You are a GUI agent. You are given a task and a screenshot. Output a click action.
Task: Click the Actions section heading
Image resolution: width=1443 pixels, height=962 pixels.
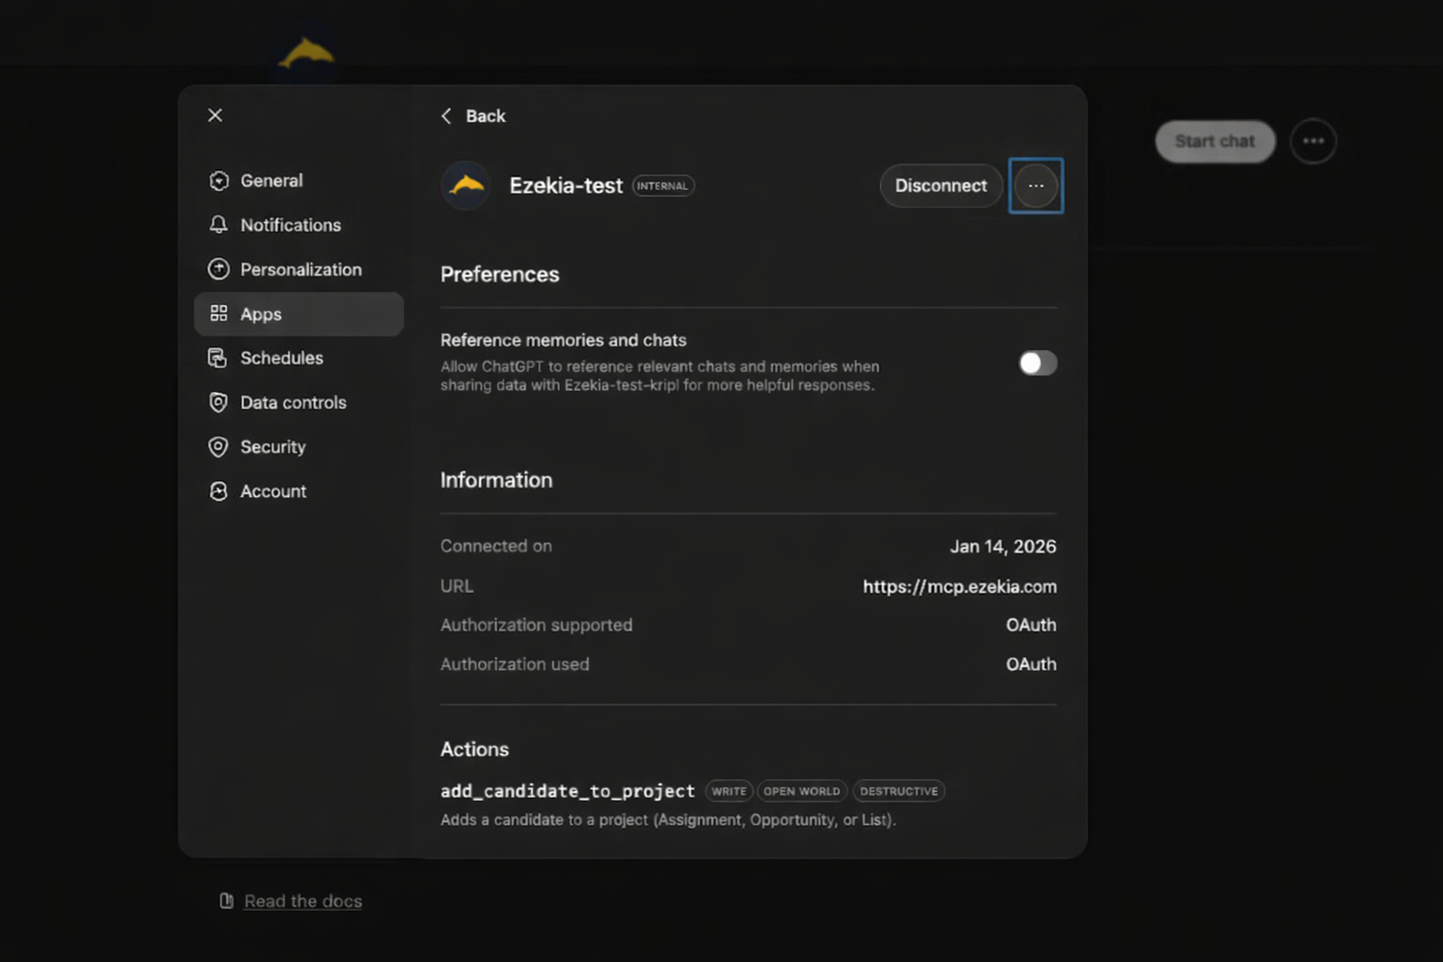pos(474,749)
